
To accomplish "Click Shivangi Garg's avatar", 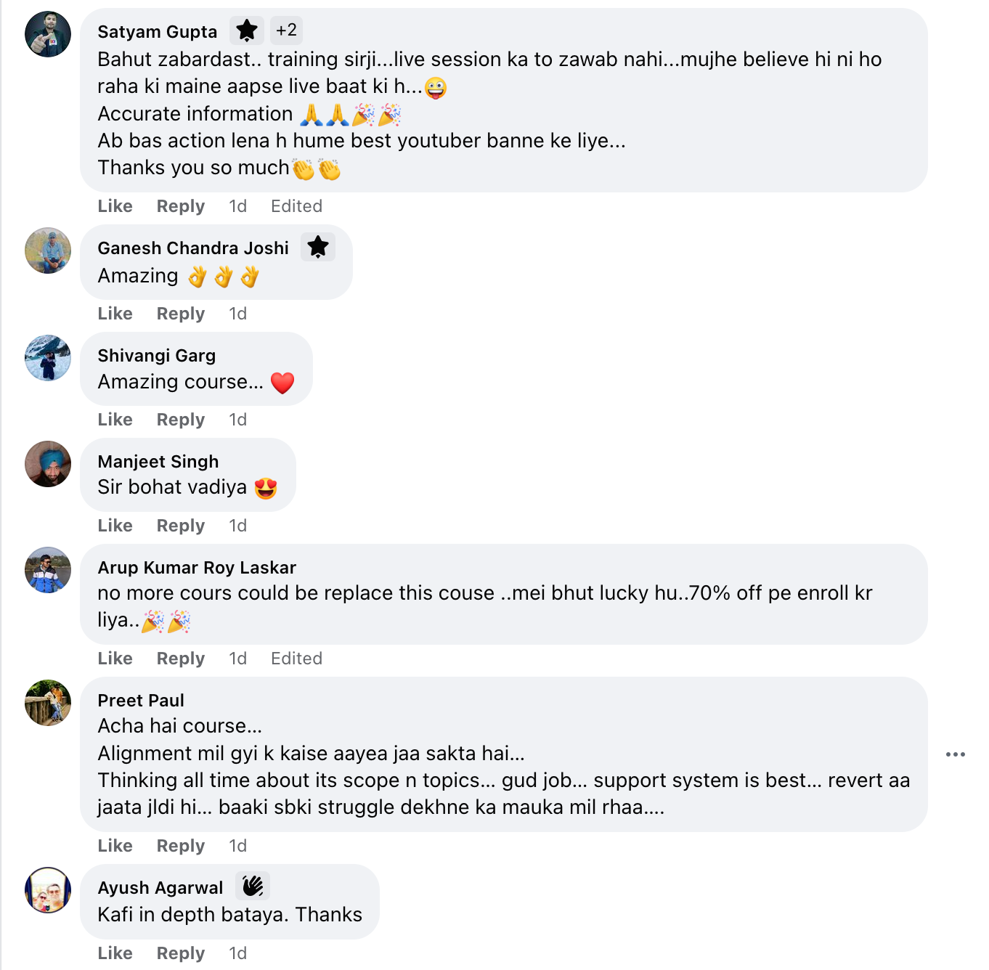I will coord(48,358).
